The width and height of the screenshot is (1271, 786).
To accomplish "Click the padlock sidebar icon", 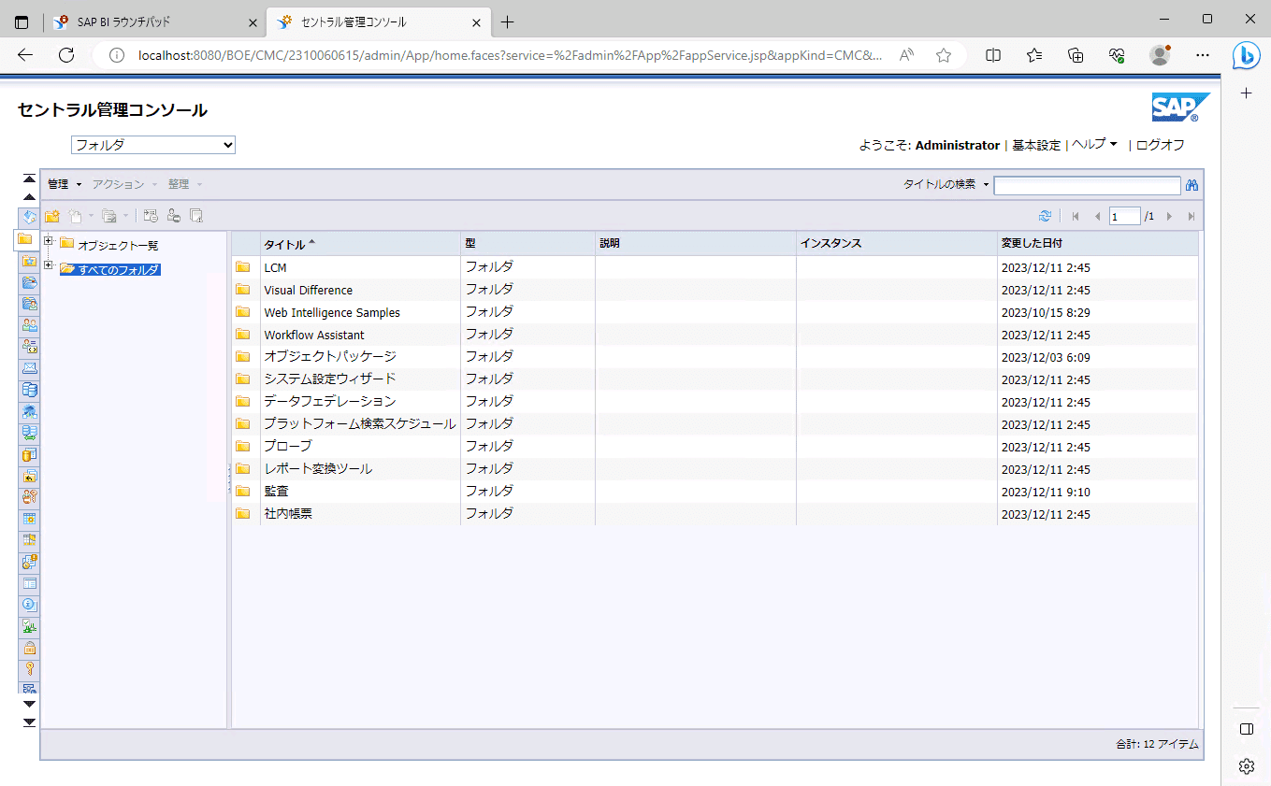I will [x=29, y=647].
